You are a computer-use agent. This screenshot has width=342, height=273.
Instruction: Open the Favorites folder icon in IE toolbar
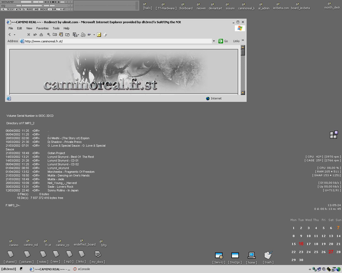[x=55, y=35]
